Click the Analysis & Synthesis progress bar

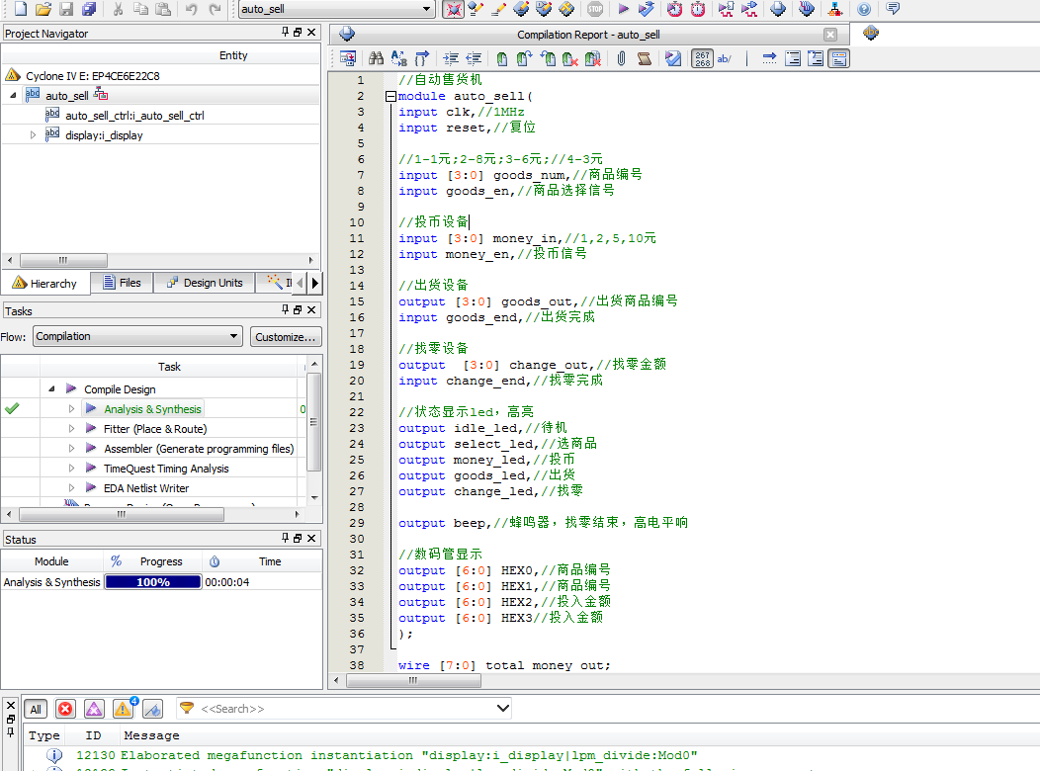click(x=152, y=582)
